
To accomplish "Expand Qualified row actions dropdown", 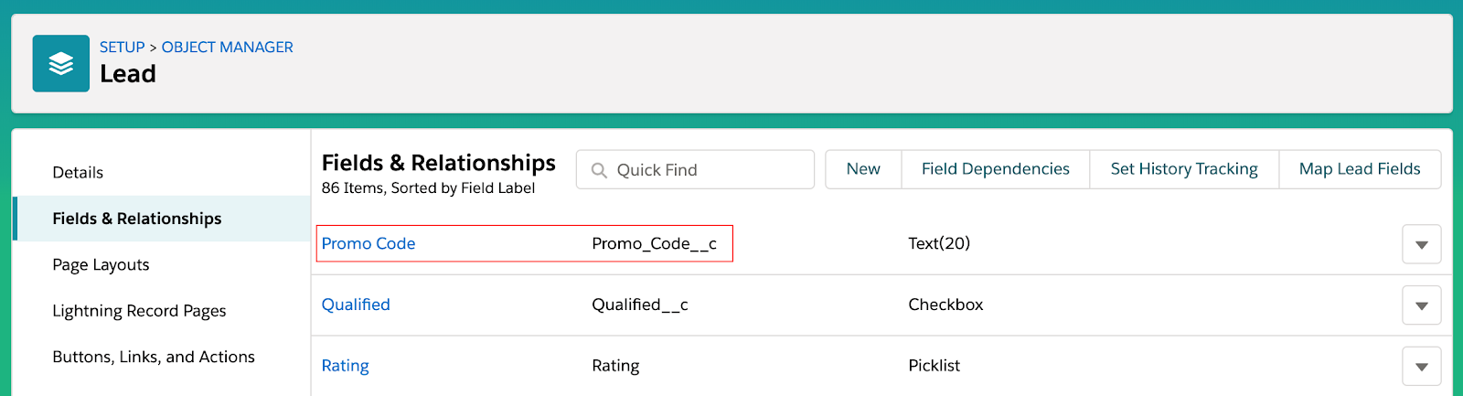I will (1421, 305).
